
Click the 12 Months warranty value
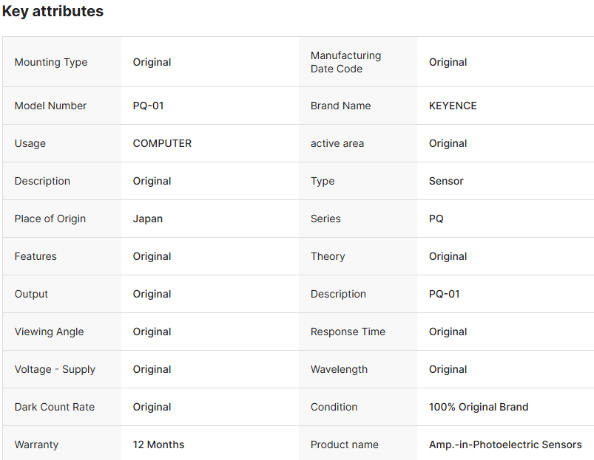(x=158, y=444)
